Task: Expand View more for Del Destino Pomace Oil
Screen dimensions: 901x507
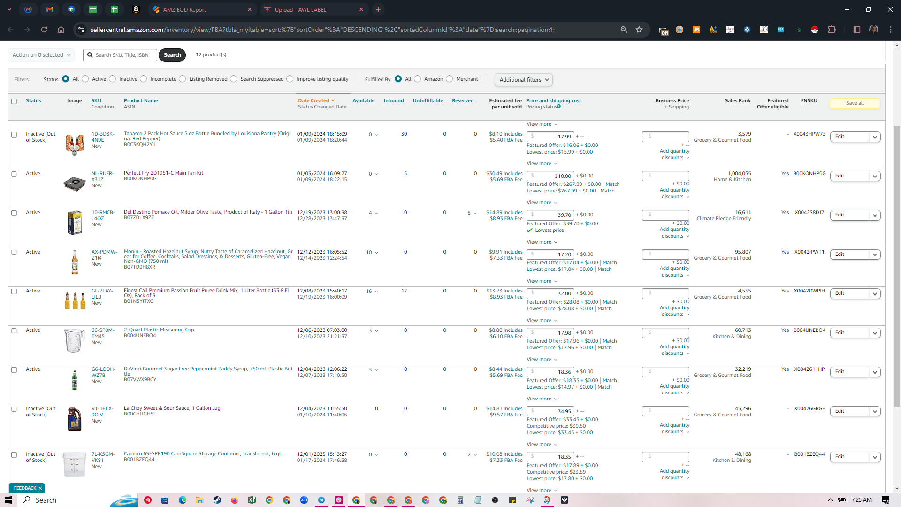Action: 542,242
